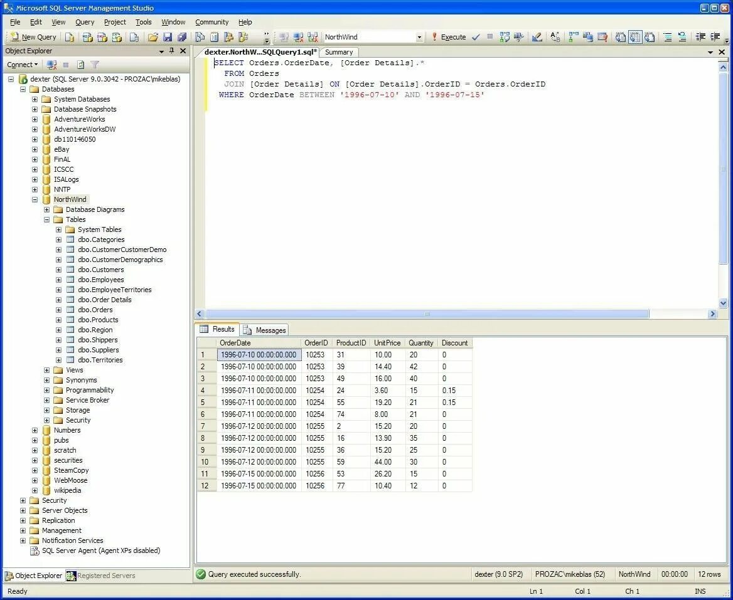Image resolution: width=733 pixels, height=600 pixels.
Task: Click the Object Explorer toolbar icon
Action: pyautogui.click(x=228, y=37)
